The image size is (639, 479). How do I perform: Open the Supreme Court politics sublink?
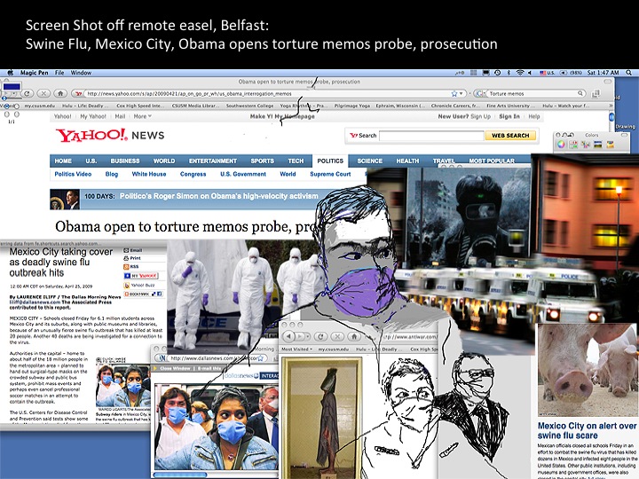pyautogui.click(x=330, y=174)
